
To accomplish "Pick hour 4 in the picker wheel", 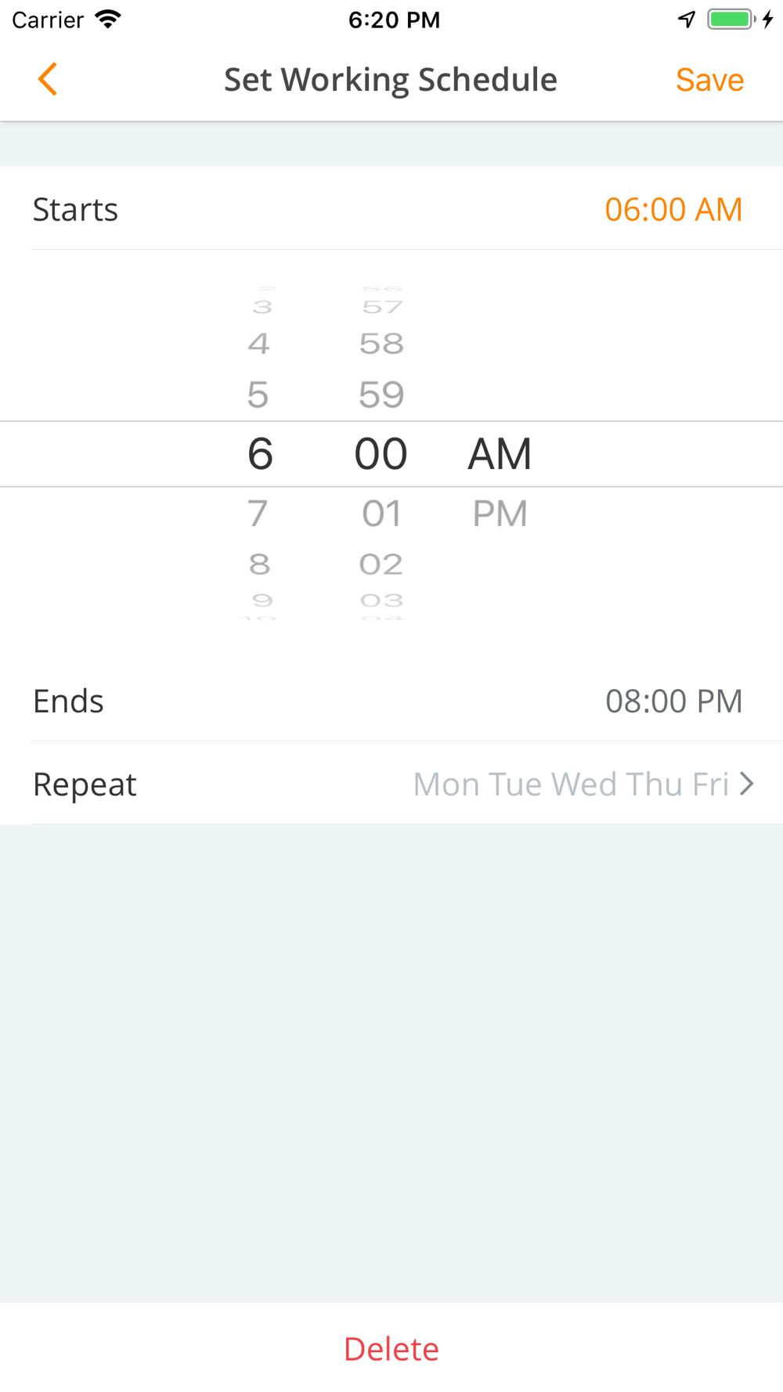I will pos(258,344).
